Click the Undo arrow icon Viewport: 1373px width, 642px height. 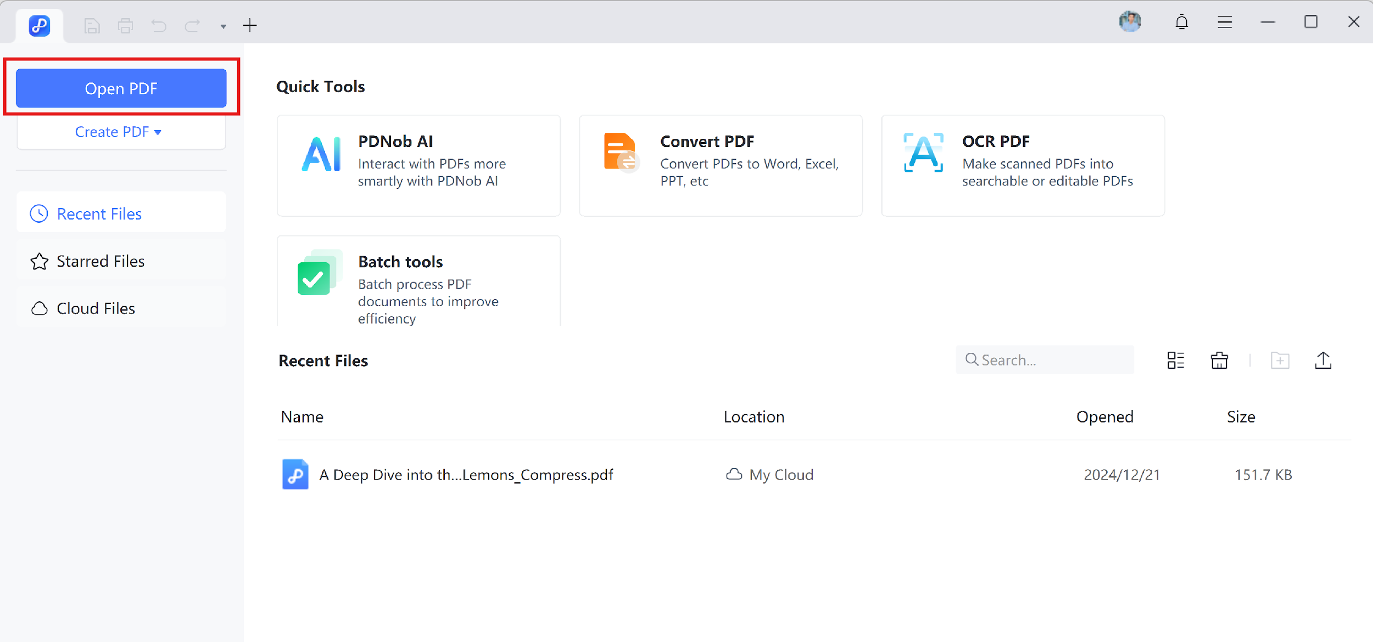coord(159,25)
